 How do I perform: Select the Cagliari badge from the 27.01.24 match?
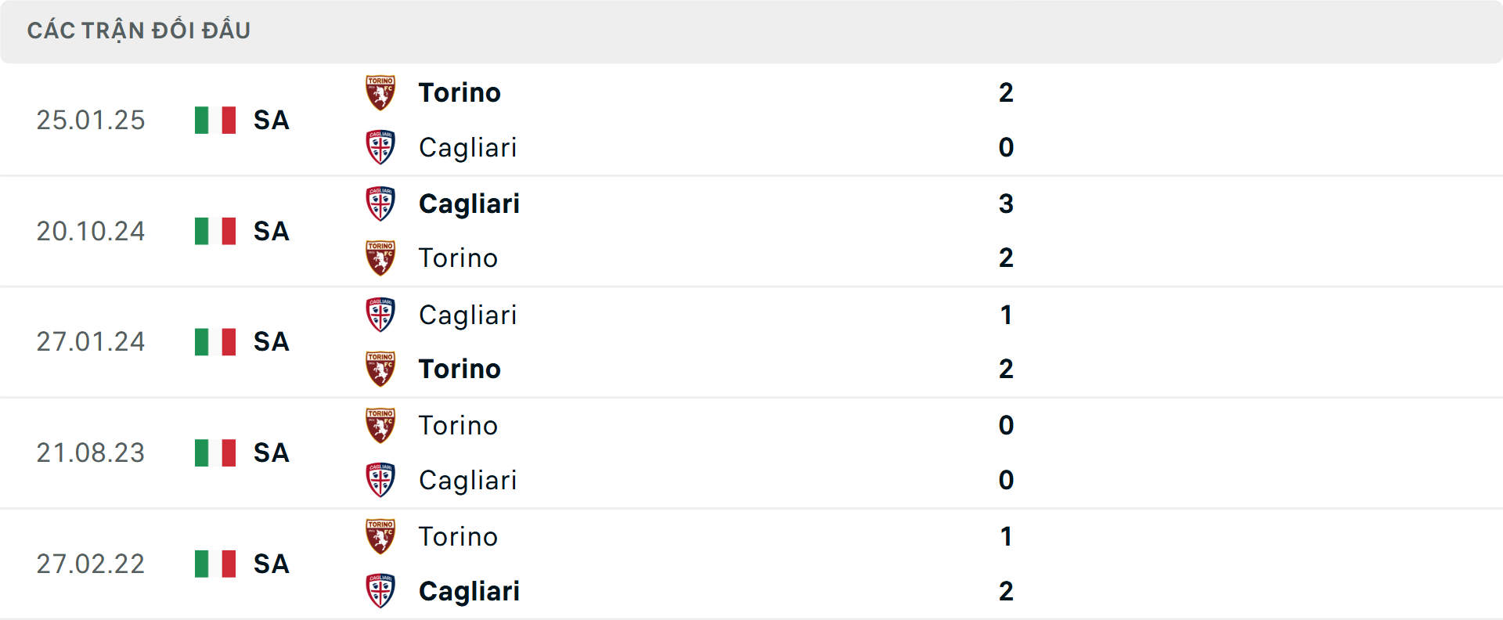point(381,314)
